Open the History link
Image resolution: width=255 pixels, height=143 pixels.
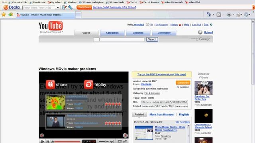point(175,25)
